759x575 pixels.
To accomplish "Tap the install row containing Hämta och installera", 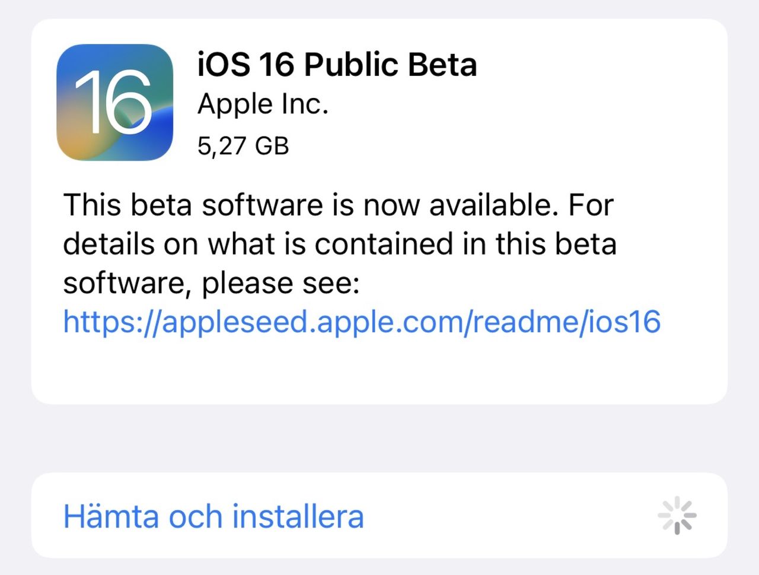I will pyautogui.click(x=379, y=516).
